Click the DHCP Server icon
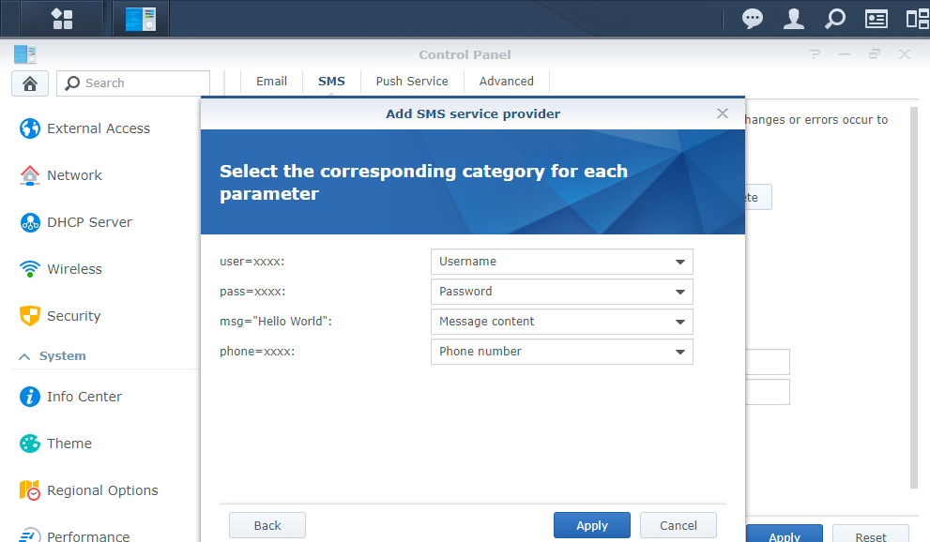This screenshot has width=930, height=542. pos(30,222)
